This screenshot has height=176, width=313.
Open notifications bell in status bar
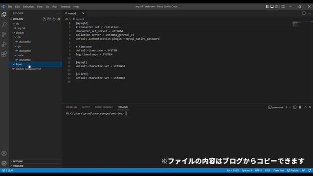310,170
